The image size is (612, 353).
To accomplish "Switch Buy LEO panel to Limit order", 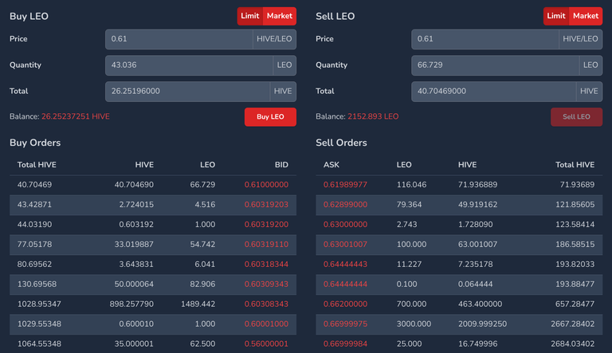I will pos(249,16).
